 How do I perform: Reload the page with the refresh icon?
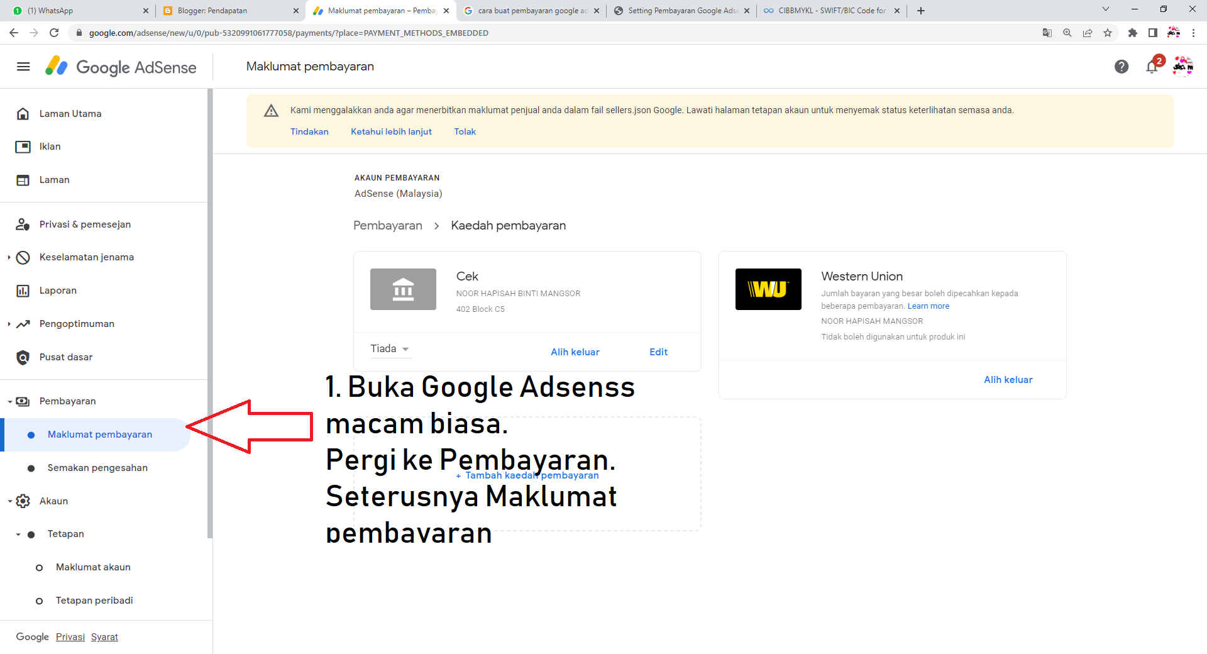(x=54, y=33)
